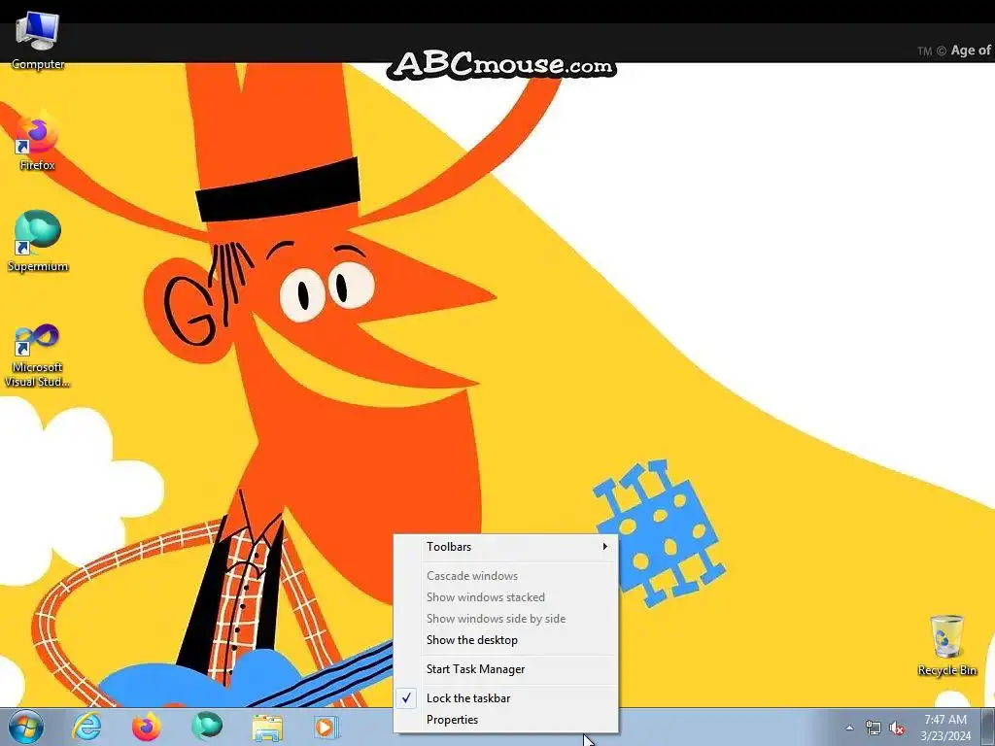Screen dimensions: 995x746
Task: Select the Recycle Bin icon
Action: (946, 645)
